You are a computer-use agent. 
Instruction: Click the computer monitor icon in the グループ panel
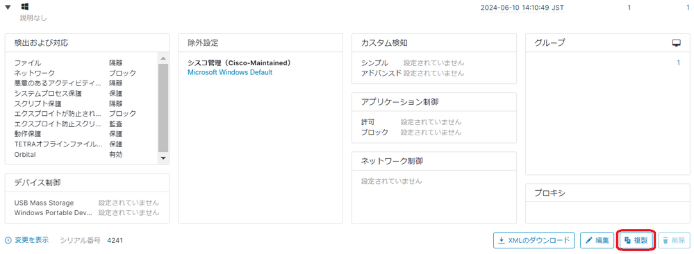(676, 43)
